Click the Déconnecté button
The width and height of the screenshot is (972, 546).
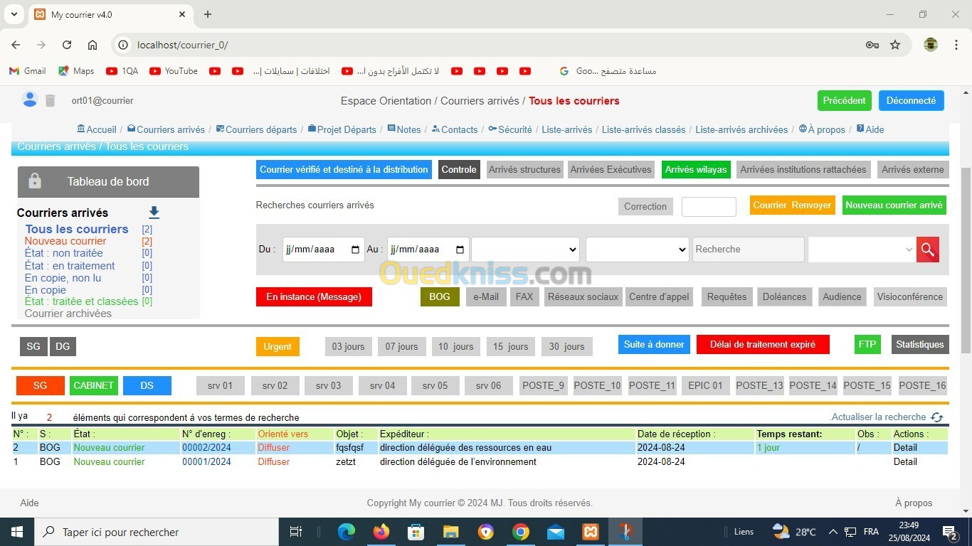pyautogui.click(x=911, y=100)
